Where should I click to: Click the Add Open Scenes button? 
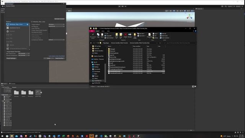click(x=59, y=19)
